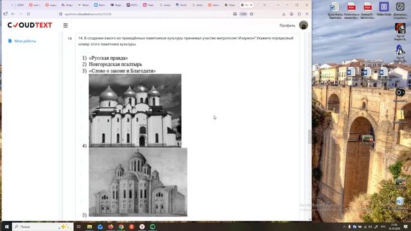Go forward to the next page

tap(21, 14)
